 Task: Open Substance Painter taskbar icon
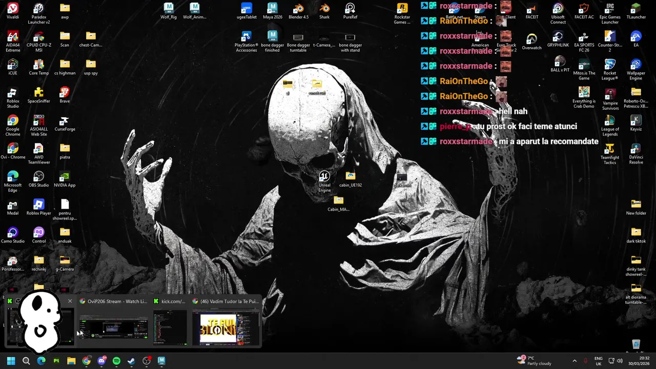tap(56, 361)
